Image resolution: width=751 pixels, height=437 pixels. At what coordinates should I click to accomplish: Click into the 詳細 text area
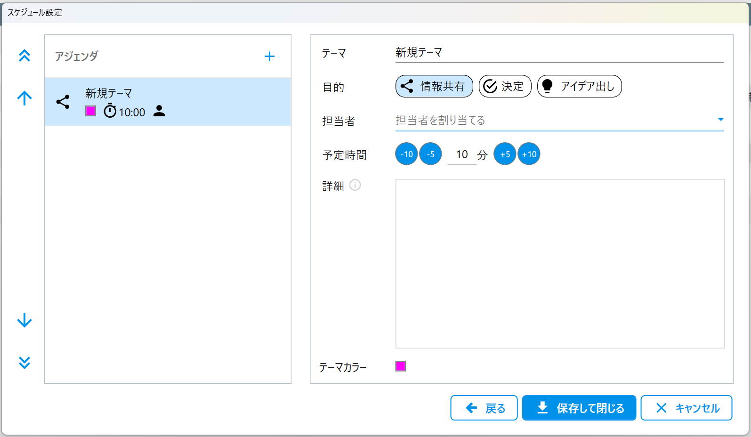coord(559,264)
